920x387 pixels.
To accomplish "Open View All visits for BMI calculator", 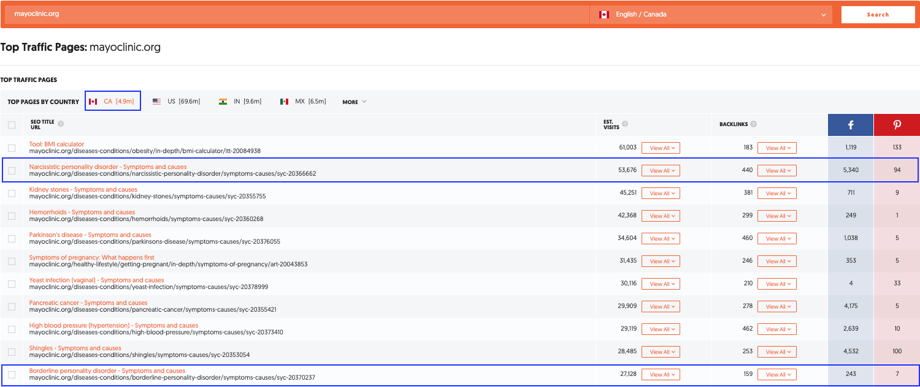I will pos(661,148).
